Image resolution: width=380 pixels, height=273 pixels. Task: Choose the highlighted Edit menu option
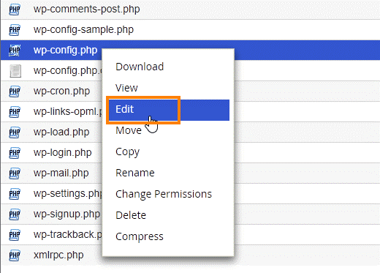point(169,110)
